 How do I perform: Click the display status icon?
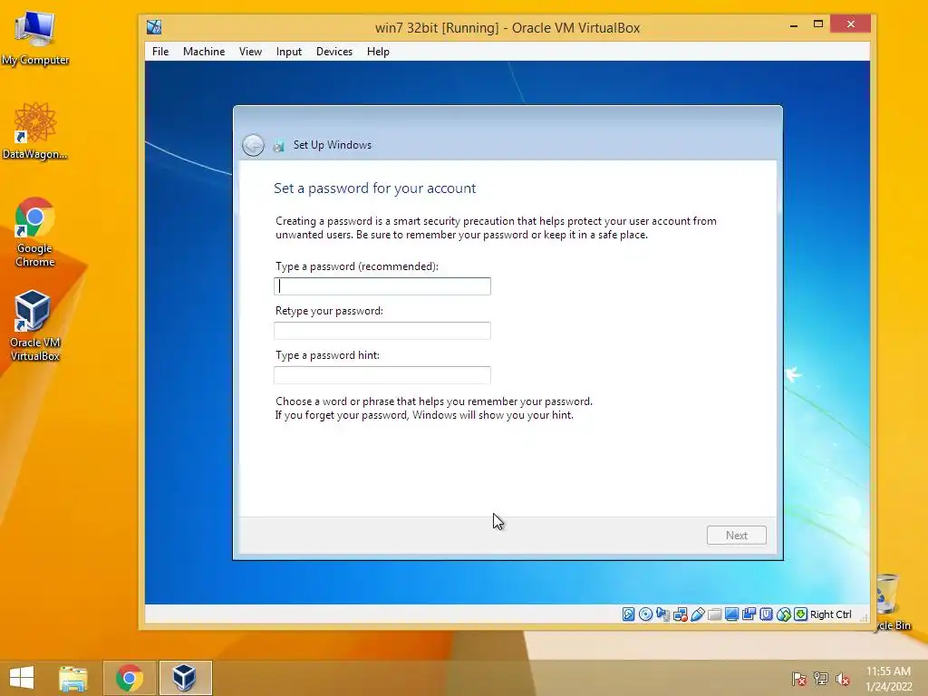tap(731, 614)
